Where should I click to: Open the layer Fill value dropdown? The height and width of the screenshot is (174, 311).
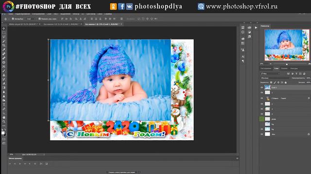(309, 83)
